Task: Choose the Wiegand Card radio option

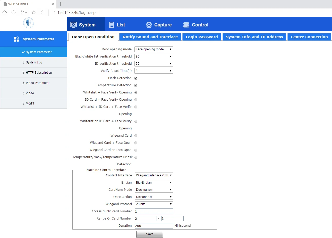Action: 136,136
